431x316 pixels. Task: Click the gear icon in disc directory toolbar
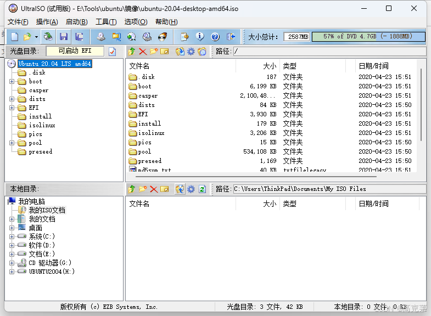click(x=191, y=52)
